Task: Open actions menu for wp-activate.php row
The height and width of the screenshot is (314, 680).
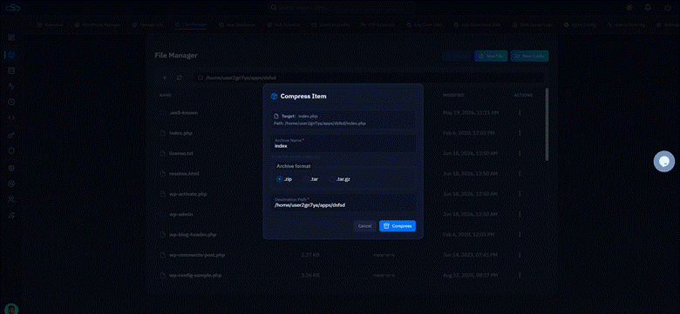Action: point(520,194)
